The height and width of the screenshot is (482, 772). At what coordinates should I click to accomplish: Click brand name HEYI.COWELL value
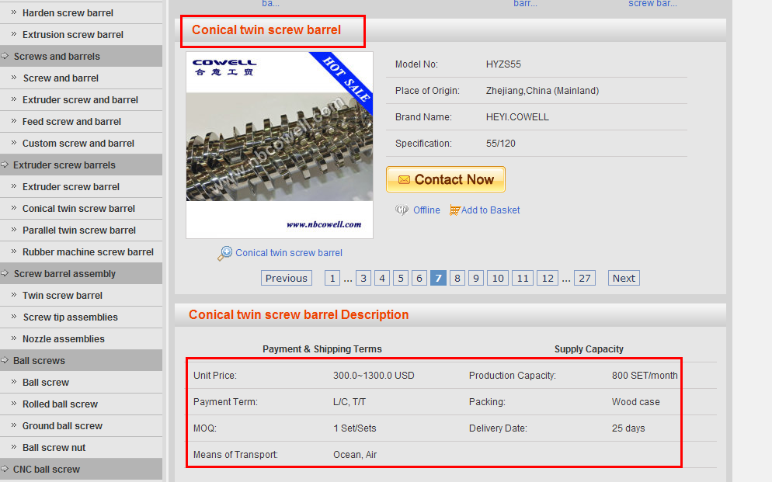517,117
